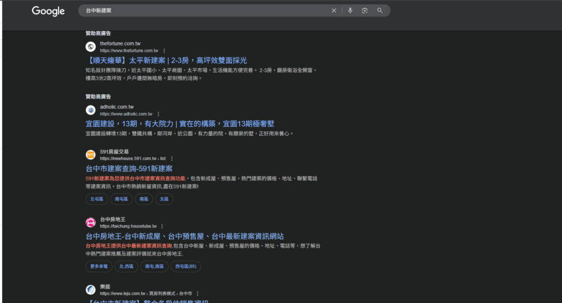Click site name 台中房地王
562x303 pixels.
click(113, 219)
